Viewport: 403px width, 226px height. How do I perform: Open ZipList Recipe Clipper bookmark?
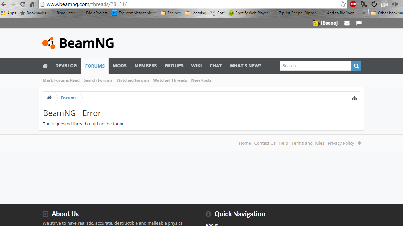point(294,13)
